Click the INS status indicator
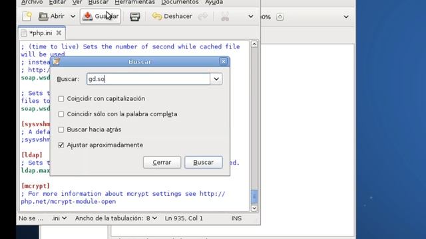Viewport: 426px width, 239px height. [236, 218]
